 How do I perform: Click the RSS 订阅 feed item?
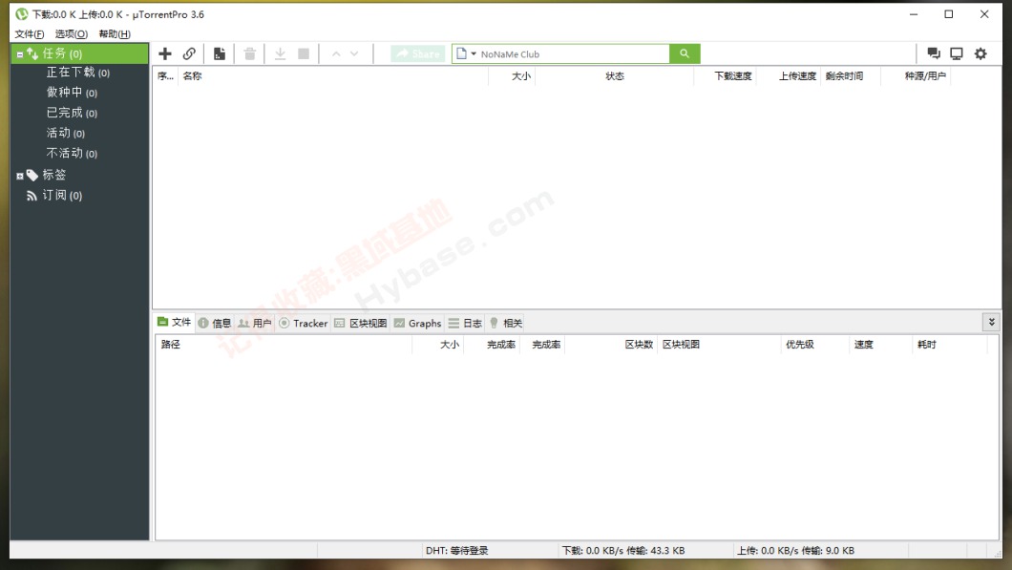(x=61, y=196)
